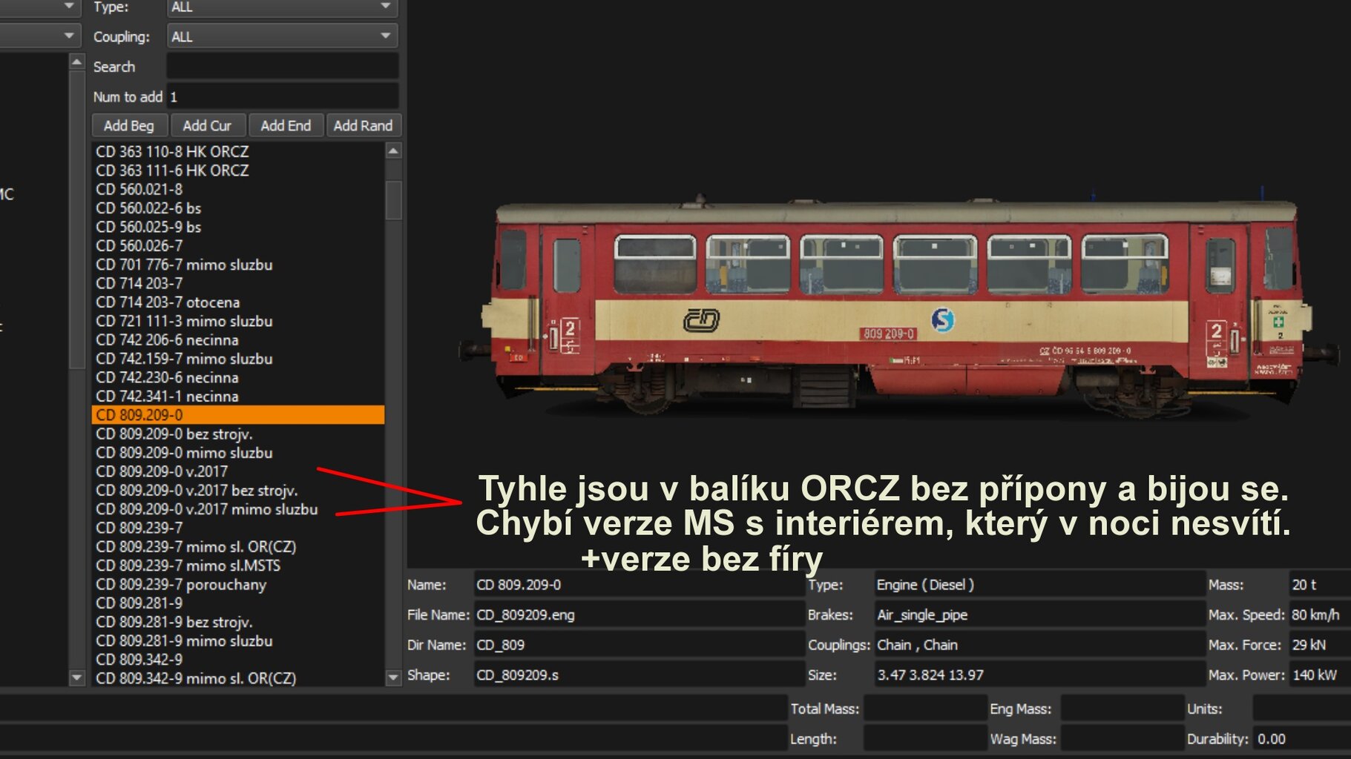Select CD 809.239-7 porouchany

point(181,585)
